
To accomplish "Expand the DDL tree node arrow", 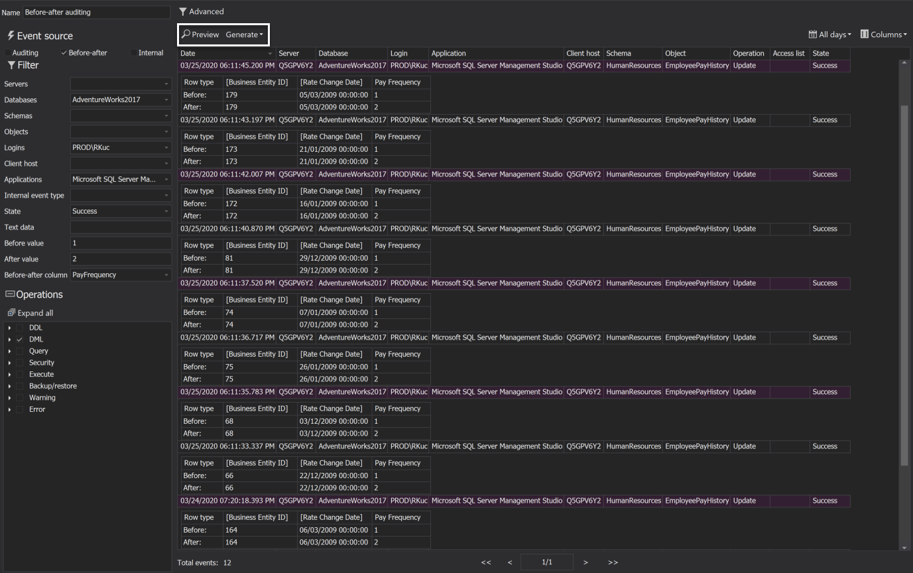I will (x=9, y=328).
